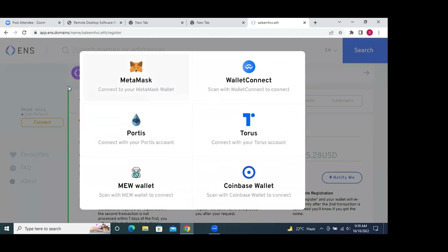The image size is (448, 252).
Task: Open File Explorer from the taskbar
Action: (145, 229)
